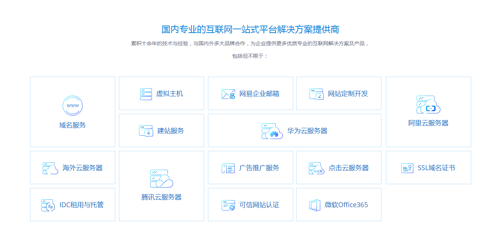The height and width of the screenshot is (242, 493).
Task: Click the page heading 国内专业的互联网一站式平台解决方案提供商
Action: pyautogui.click(x=250, y=29)
